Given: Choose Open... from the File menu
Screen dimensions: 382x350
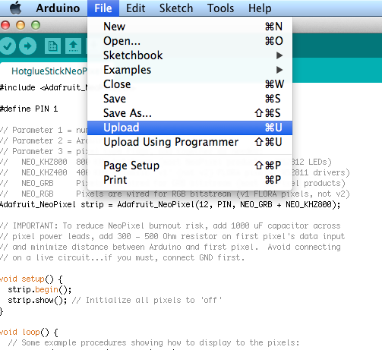Looking at the screenshot, I should click(x=190, y=41).
